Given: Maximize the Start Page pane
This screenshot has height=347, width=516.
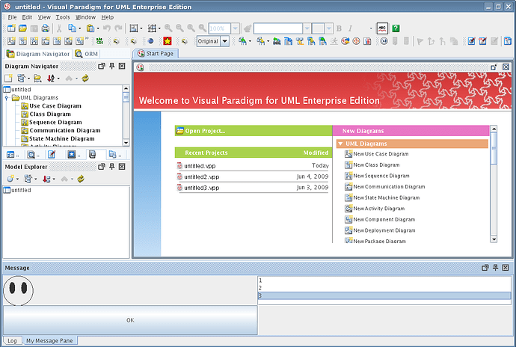Looking at the screenshot, I should [494, 67].
